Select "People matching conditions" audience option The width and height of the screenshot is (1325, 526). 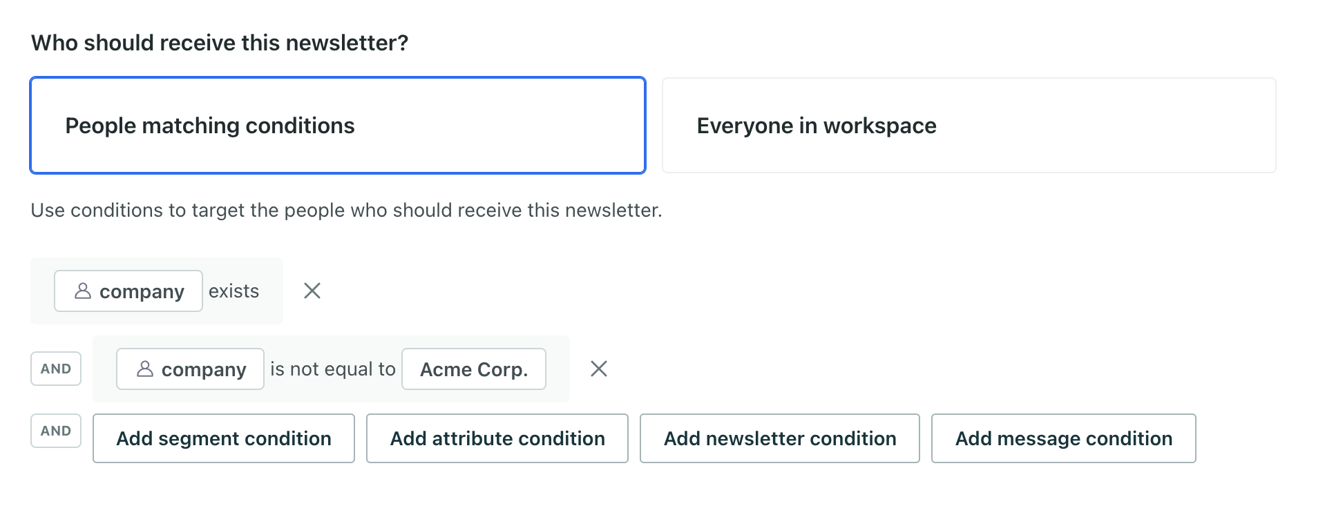pos(338,125)
